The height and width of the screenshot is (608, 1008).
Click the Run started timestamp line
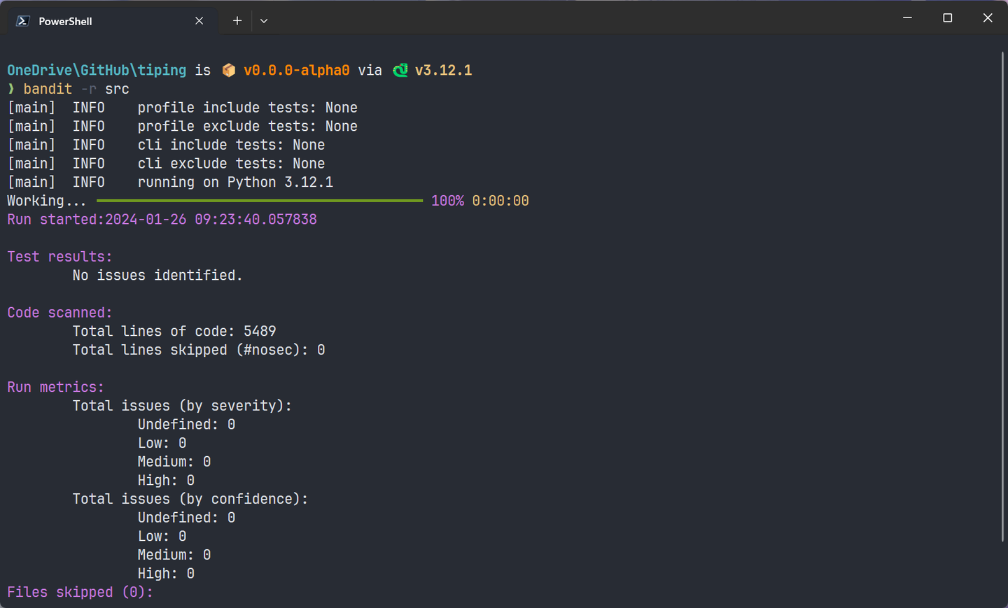(x=162, y=219)
